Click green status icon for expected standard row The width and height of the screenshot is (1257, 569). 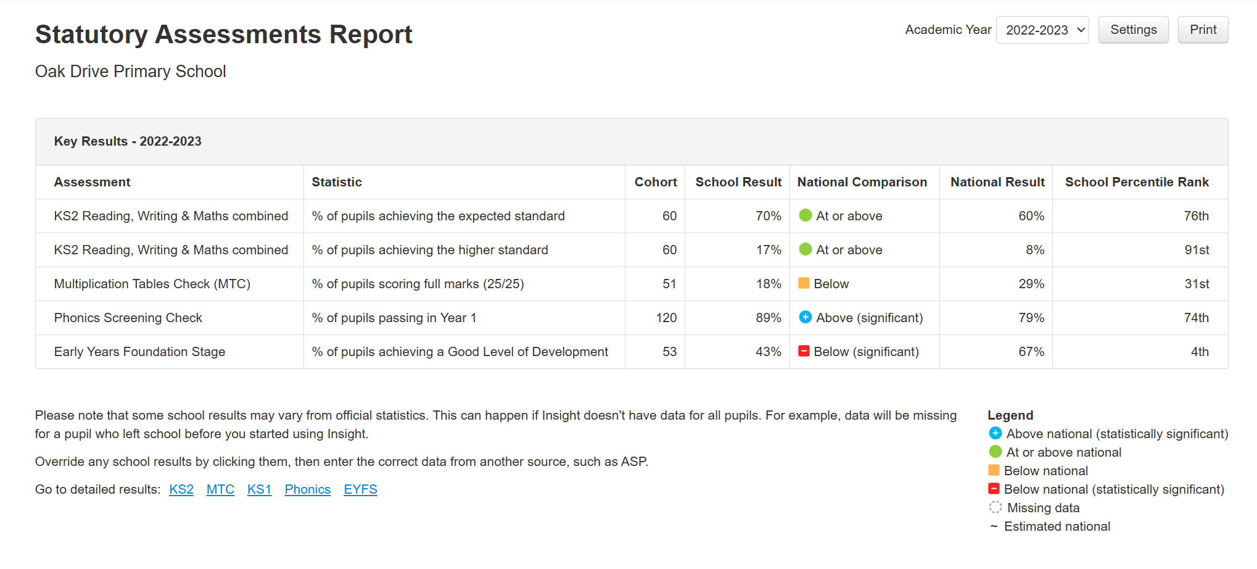tap(805, 215)
